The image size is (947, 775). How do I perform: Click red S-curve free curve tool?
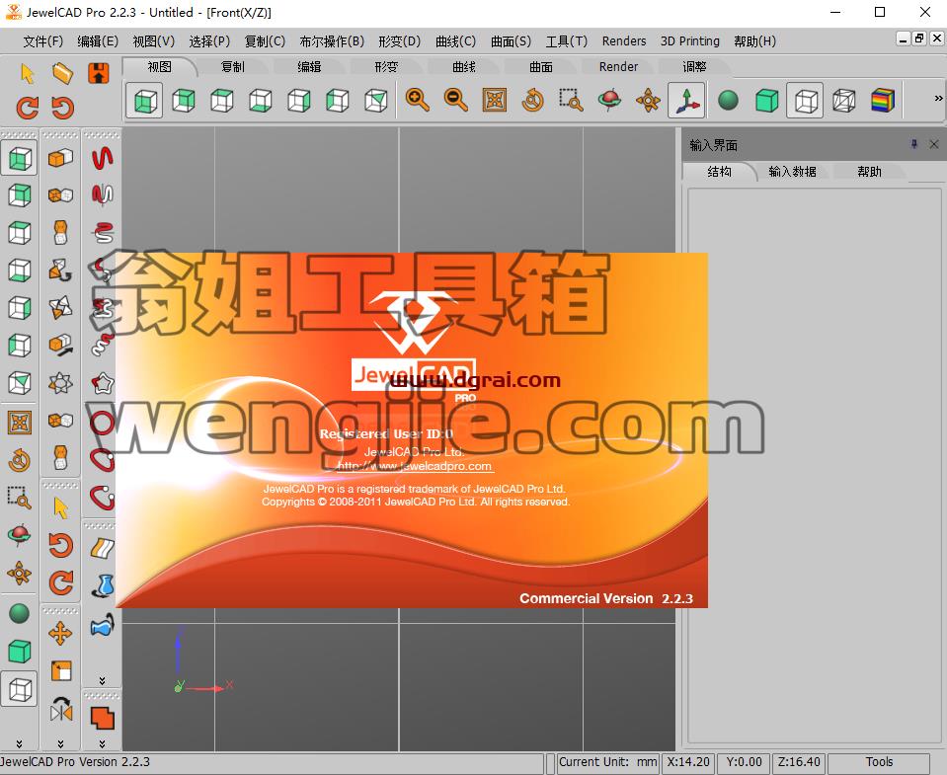point(102,158)
